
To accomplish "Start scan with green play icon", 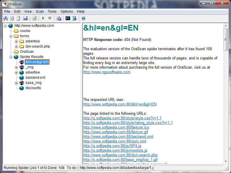I will coord(43,18).
